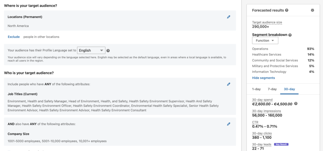
Task: Edit Locations with the pencil icon
Action: 229,17
